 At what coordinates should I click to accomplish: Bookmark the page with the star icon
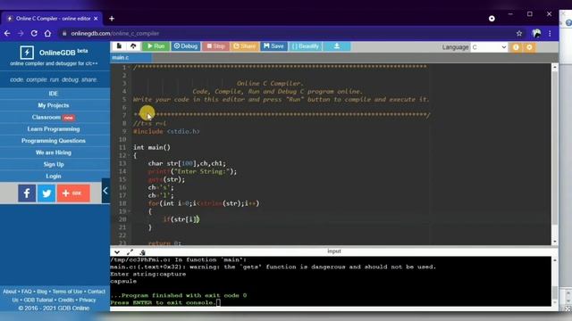coord(519,34)
